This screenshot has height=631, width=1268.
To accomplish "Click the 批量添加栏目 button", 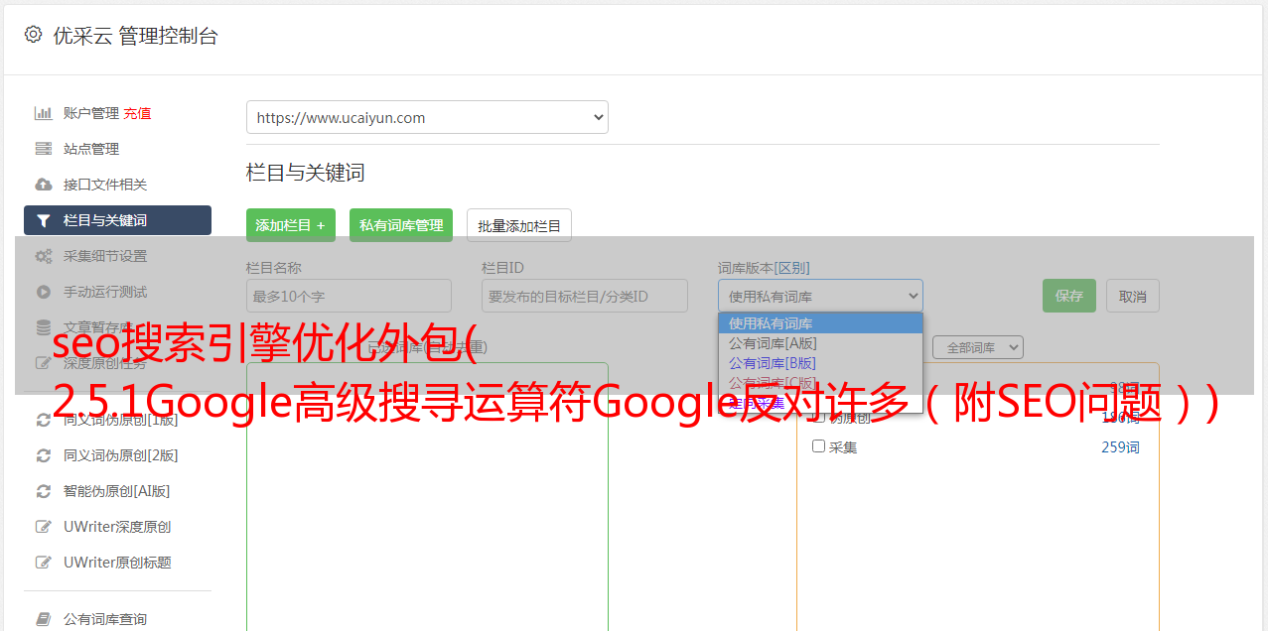I will (x=519, y=225).
